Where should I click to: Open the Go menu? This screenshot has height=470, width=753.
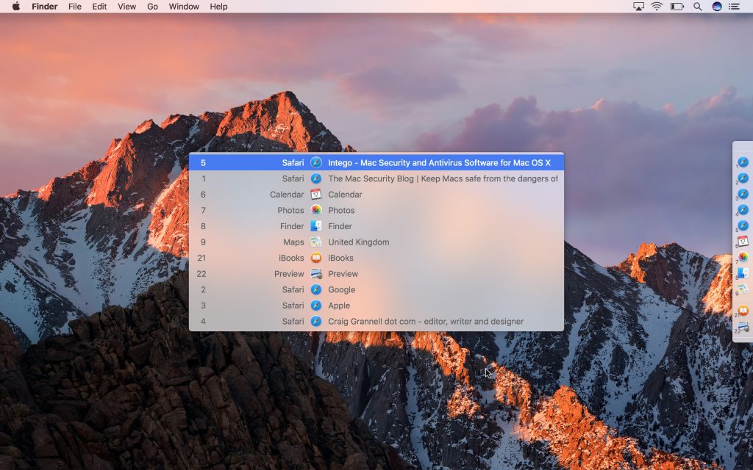click(x=152, y=7)
